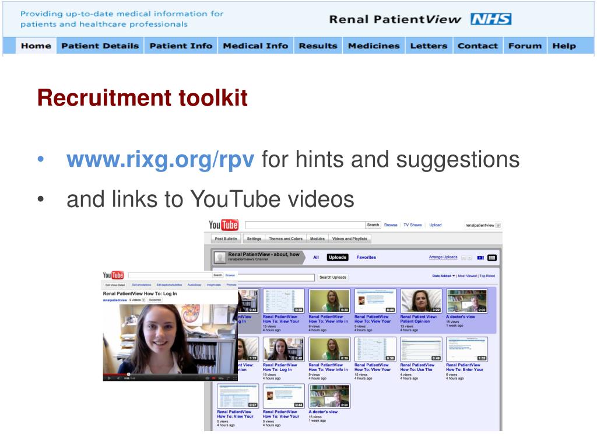This screenshot has height=448, width=597.
Task: Open the 1:02 duration video thumbnail
Action: pyautogui.click(x=466, y=349)
